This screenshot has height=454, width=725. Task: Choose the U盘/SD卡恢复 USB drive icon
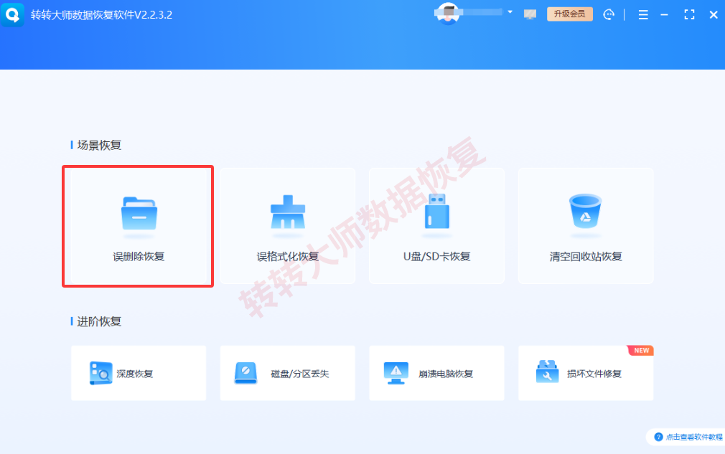point(437,212)
